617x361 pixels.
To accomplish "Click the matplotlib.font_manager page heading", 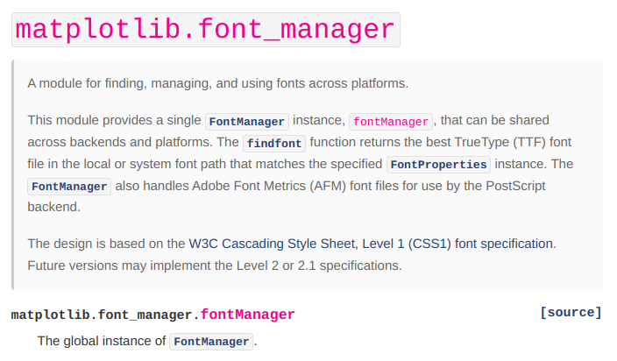I will click(205, 29).
